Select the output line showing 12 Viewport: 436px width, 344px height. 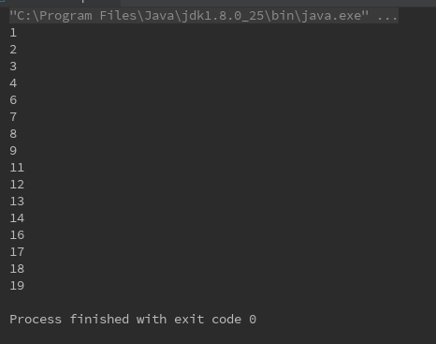[17, 185]
